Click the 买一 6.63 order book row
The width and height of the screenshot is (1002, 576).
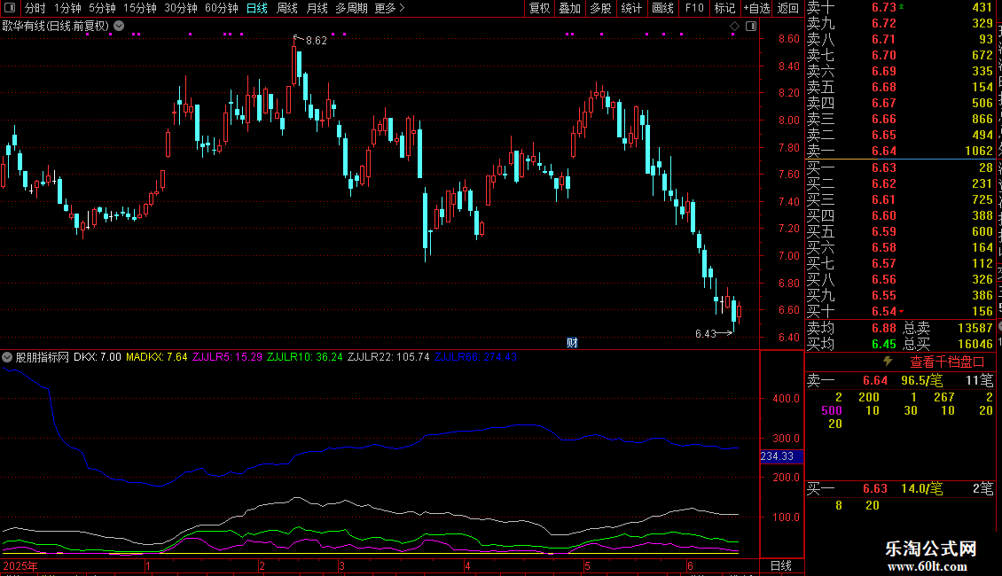click(x=900, y=167)
